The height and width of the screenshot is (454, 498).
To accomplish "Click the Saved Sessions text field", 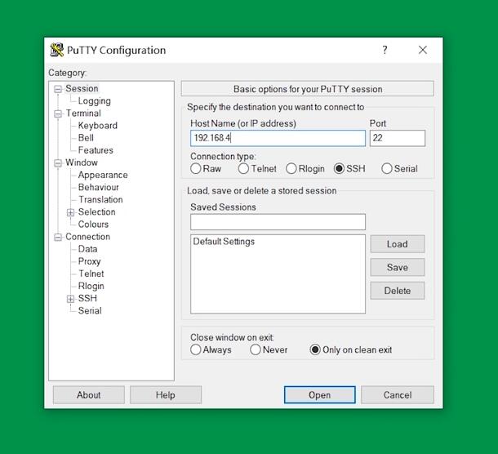I will click(x=278, y=222).
